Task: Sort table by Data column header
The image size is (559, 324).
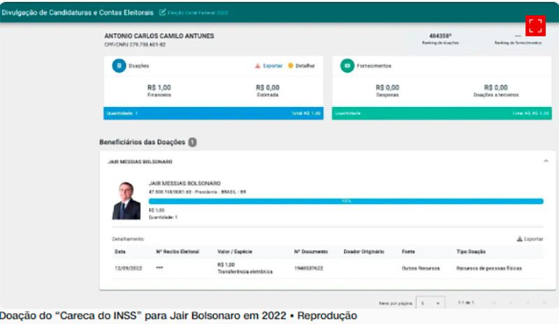Action: coord(120,251)
